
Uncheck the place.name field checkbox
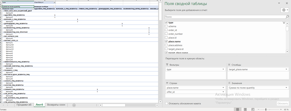pos(166,42)
